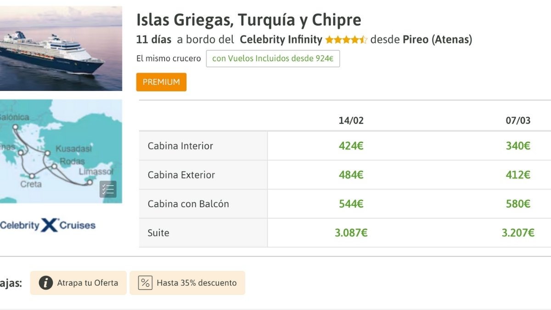
Task: Click the info icon beside Atrapa tu Oferta
Action: pyautogui.click(x=45, y=283)
